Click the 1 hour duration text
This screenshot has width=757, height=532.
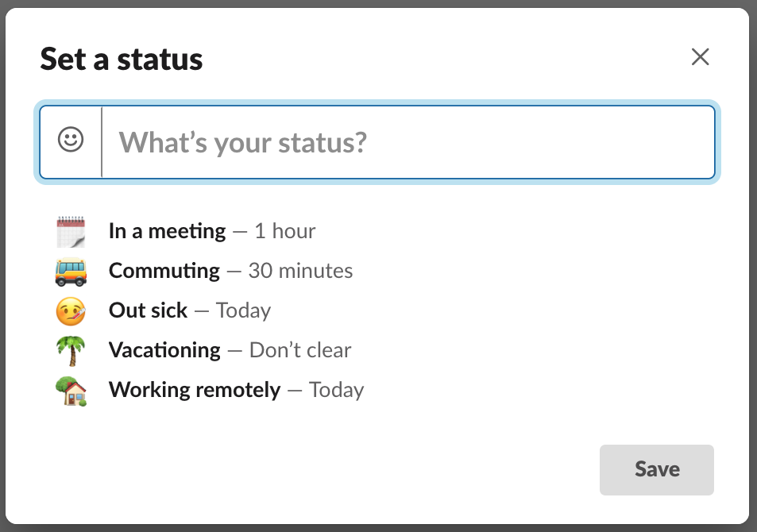pyautogui.click(x=285, y=231)
